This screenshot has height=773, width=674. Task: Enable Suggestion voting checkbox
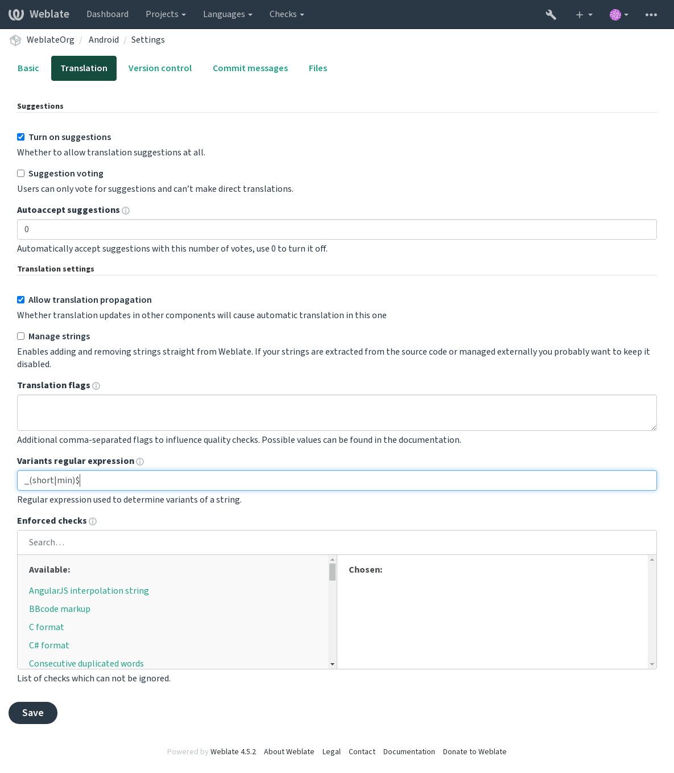coord(21,174)
